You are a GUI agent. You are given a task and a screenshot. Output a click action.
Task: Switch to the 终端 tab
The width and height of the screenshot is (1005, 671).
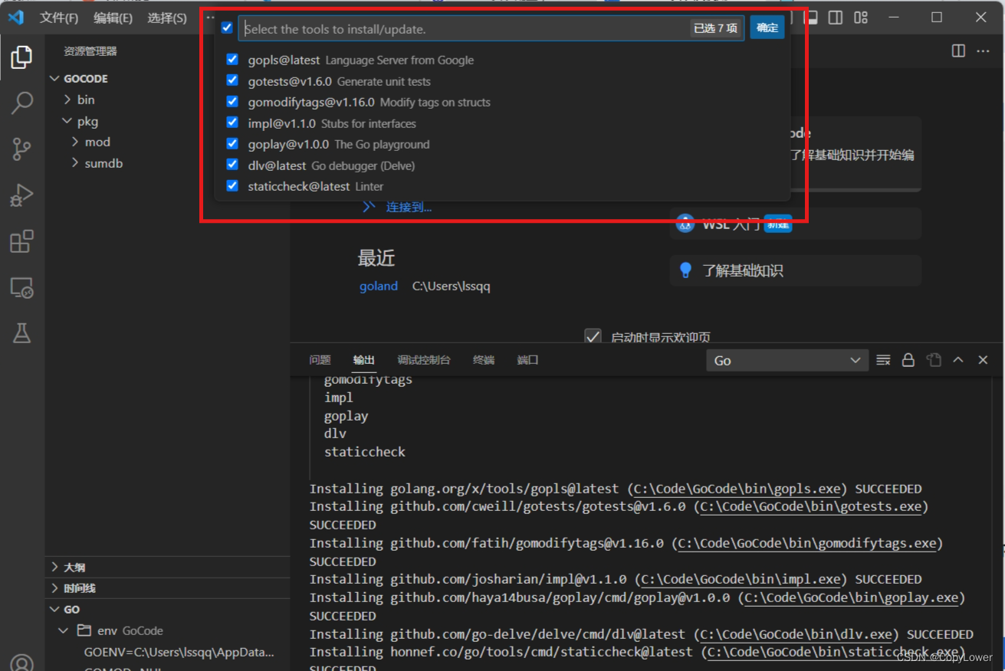[484, 360]
